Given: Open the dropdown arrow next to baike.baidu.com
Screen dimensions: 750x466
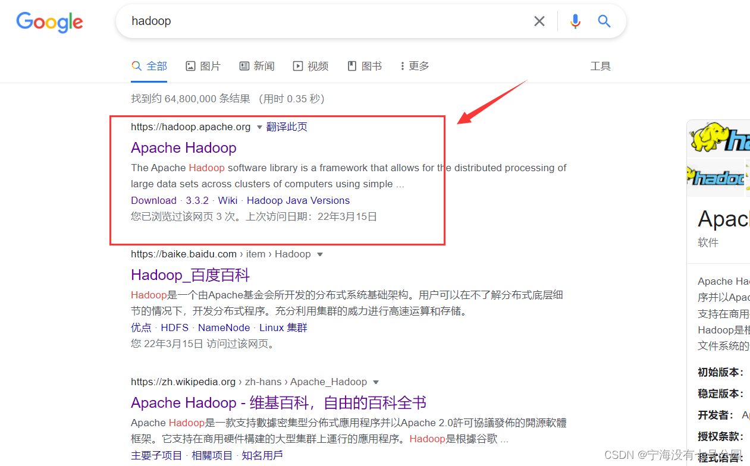Looking at the screenshot, I should pos(320,254).
